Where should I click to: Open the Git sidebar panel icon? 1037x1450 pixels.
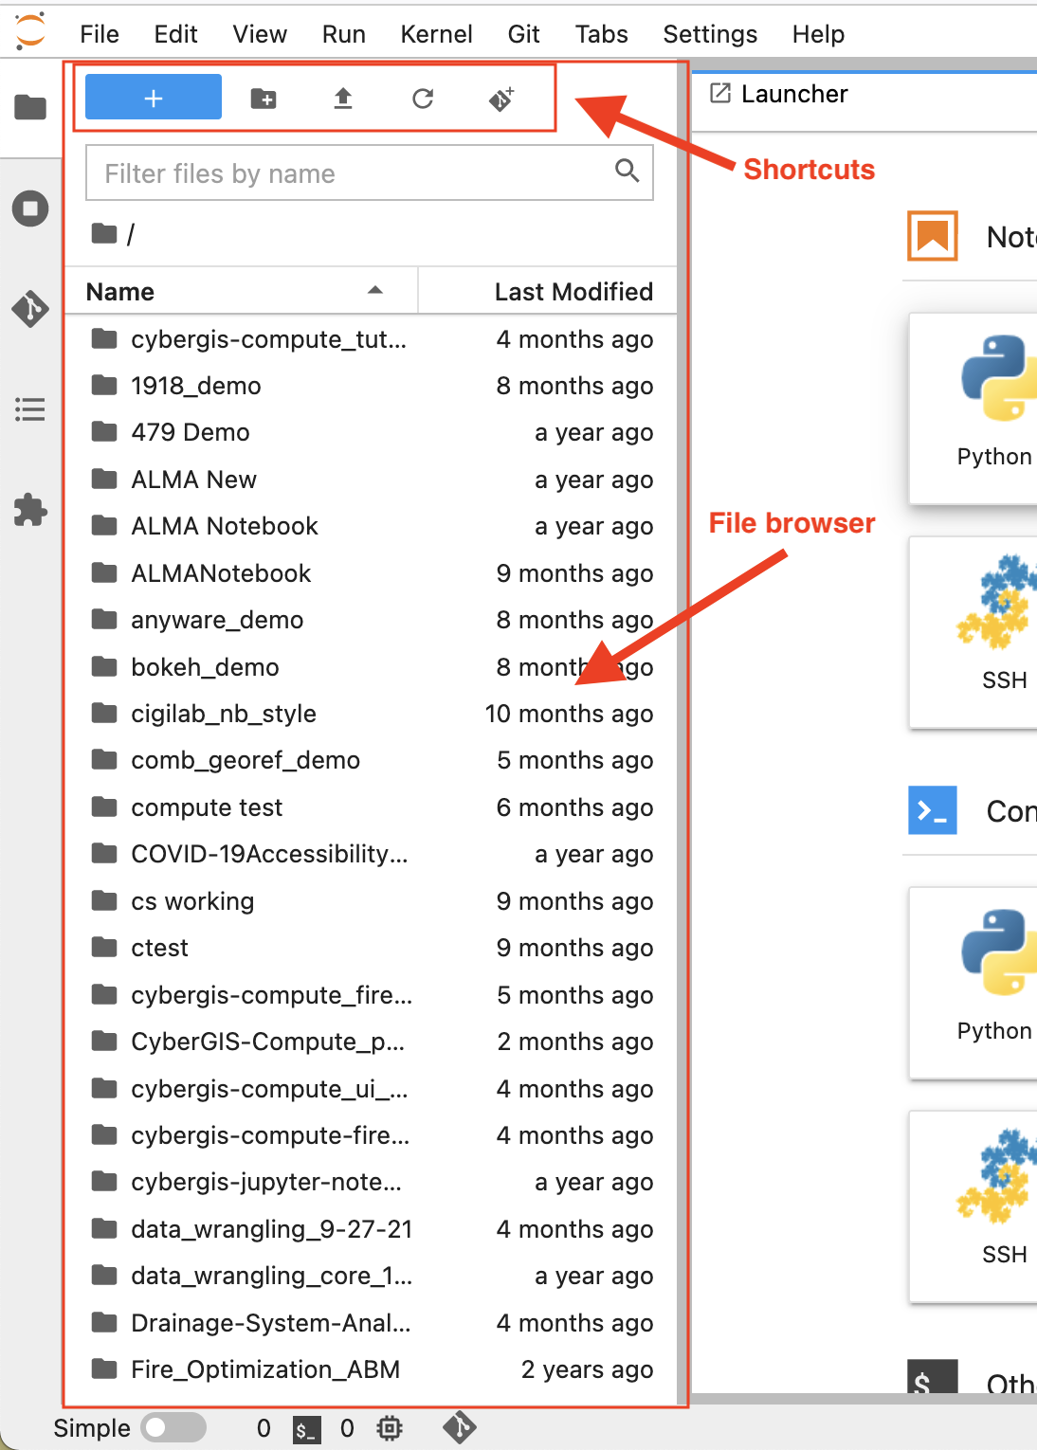(29, 309)
